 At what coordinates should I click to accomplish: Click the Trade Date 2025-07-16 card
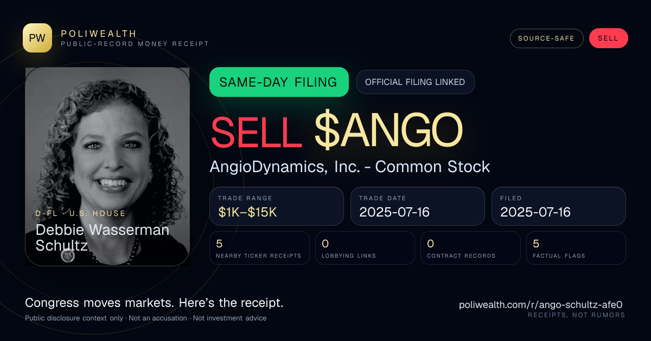click(x=418, y=206)
